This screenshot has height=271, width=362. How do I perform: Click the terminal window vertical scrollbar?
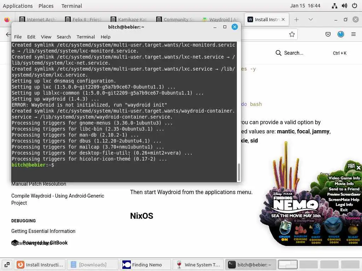click(239, 172)
